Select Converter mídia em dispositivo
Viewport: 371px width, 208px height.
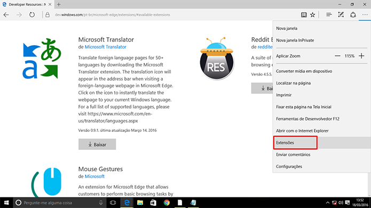[x=322, y=71]
